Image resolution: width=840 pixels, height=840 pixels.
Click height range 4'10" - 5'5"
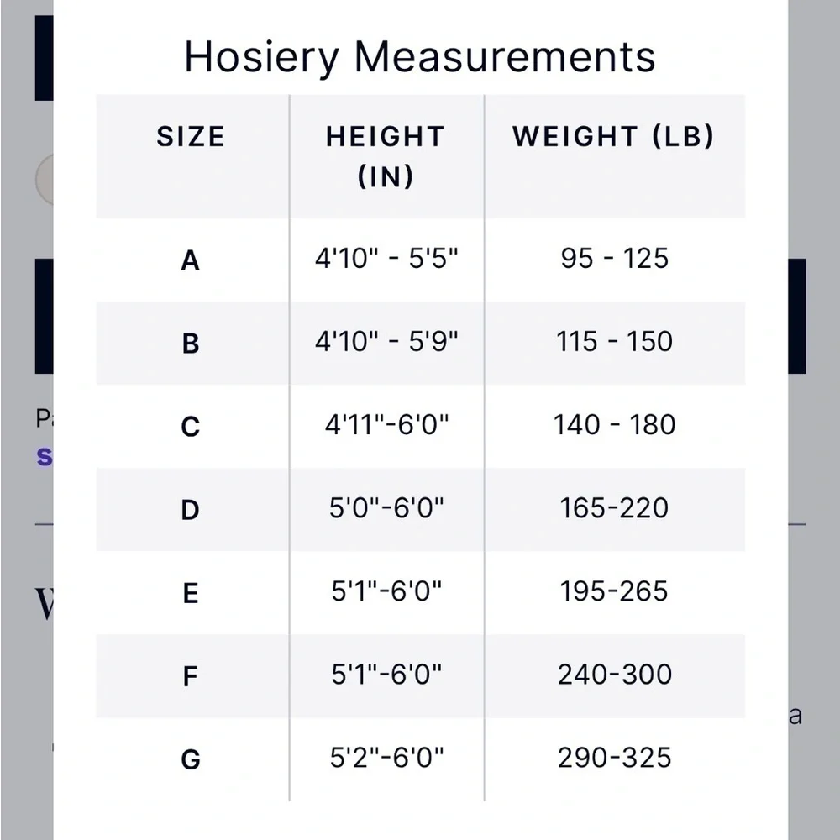pyautogui.click(x=386, y=259)
